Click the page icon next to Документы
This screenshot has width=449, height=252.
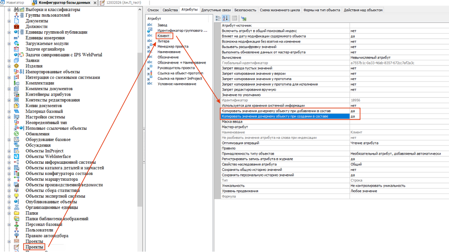[x=16, y=21]
